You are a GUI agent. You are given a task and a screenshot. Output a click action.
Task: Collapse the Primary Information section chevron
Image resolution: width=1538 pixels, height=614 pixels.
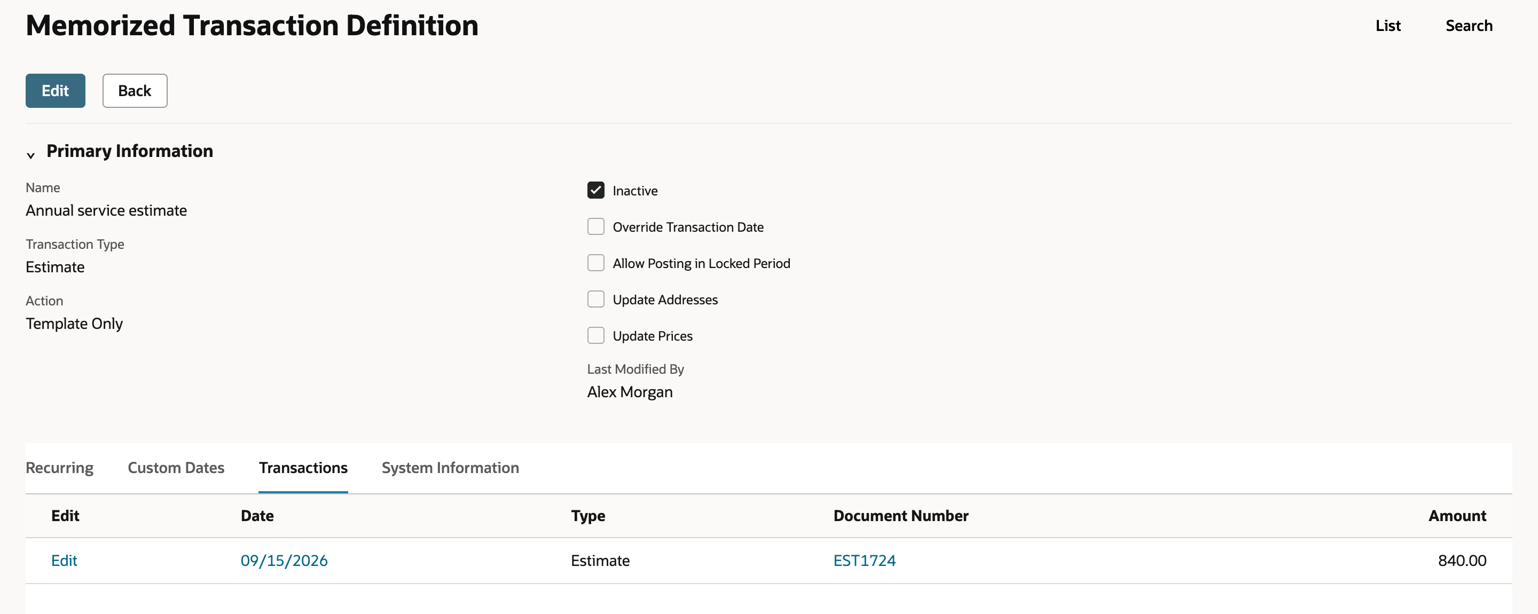(x=30, y=155)
